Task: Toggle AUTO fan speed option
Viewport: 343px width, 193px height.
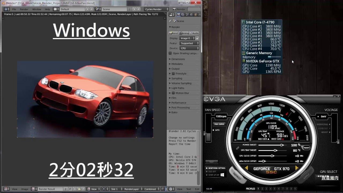Action: (216, 130)
